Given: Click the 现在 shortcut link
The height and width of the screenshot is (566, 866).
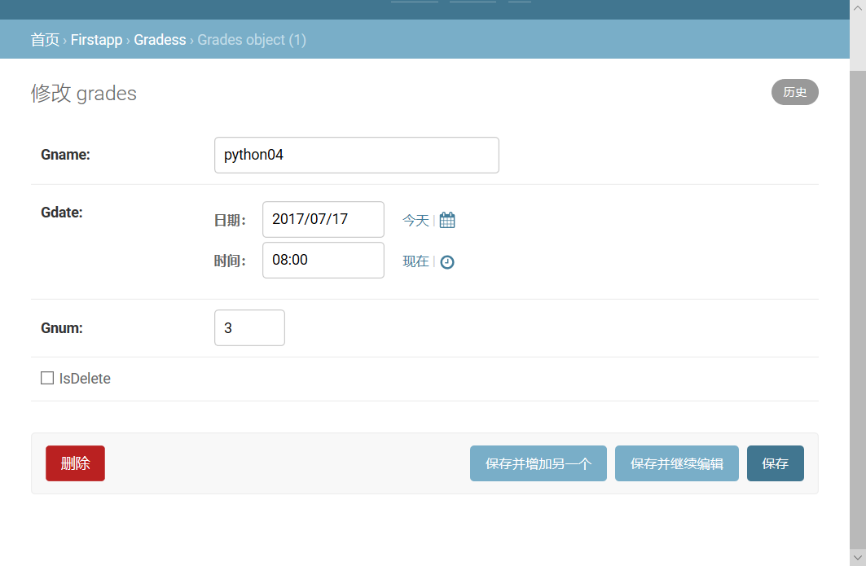Looking at the screenshot, I should click(415, 261).
